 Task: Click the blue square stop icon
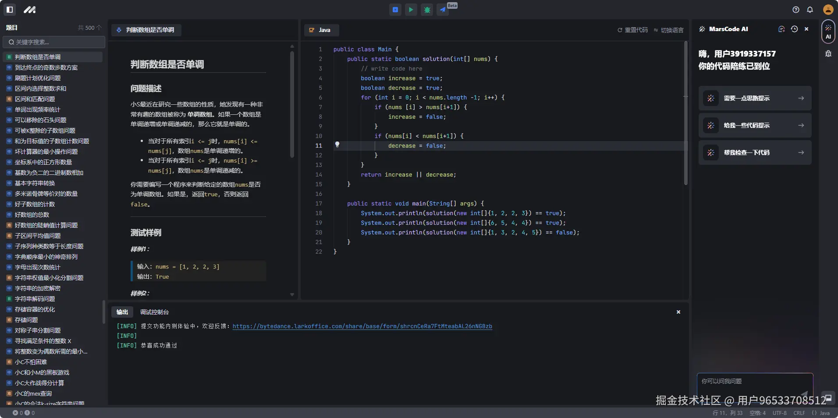[x=395, y=10]
